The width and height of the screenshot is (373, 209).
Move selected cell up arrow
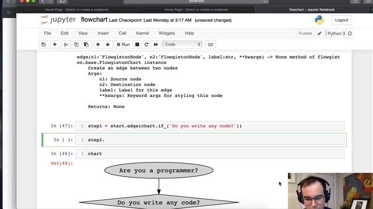coord(98,45)
